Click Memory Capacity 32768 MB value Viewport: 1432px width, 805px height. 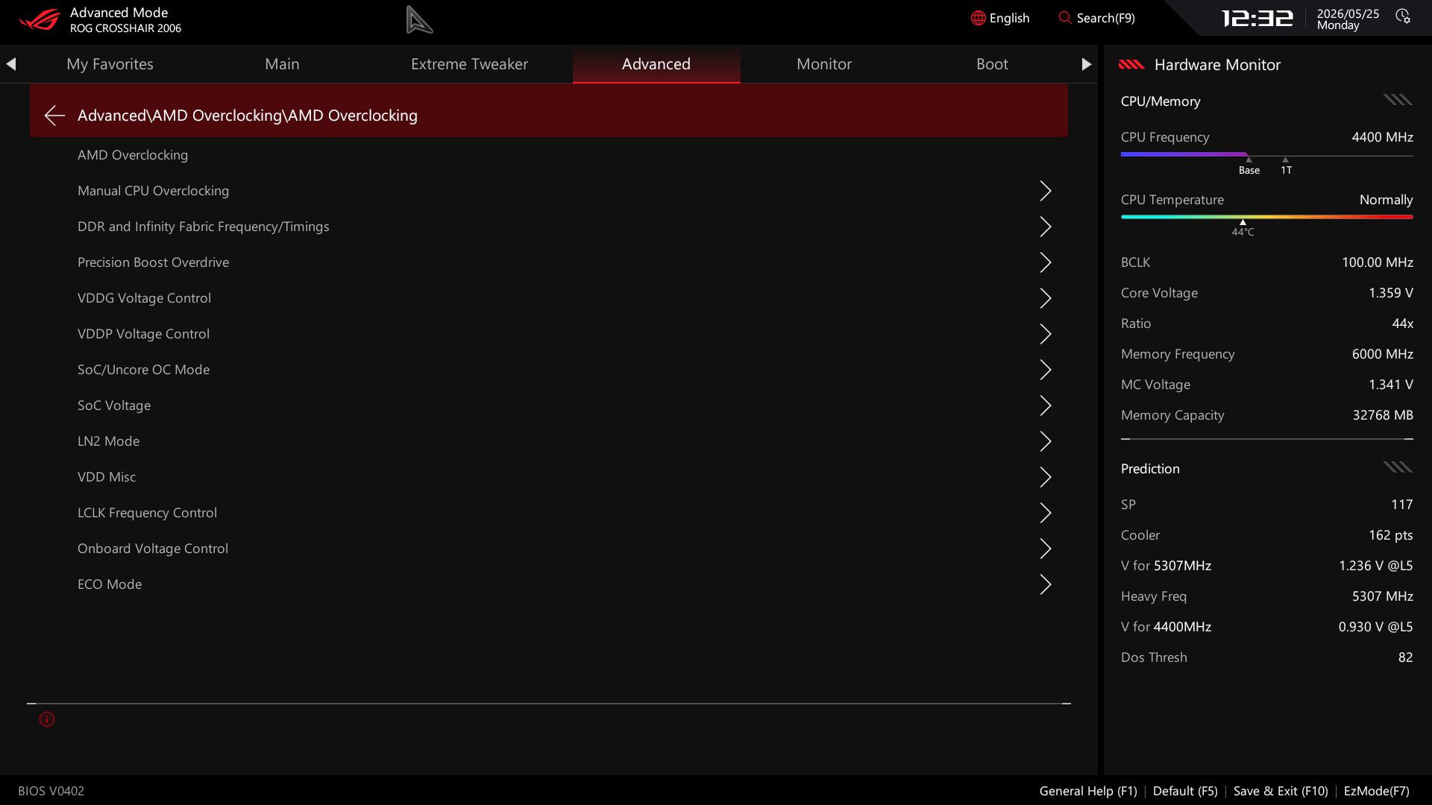coord(1383,415)
